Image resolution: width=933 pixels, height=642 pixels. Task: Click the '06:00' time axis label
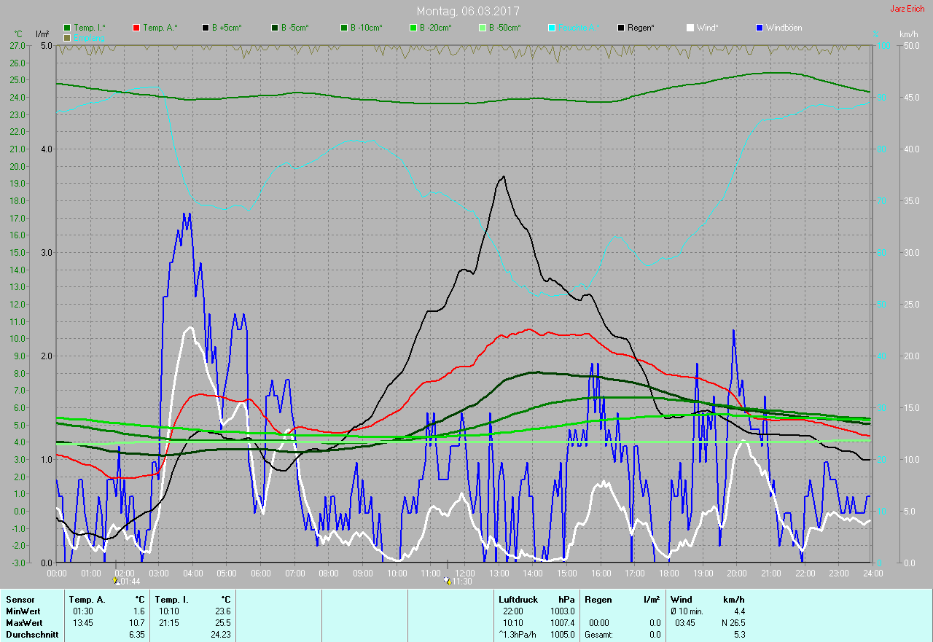tap(261, 573)
